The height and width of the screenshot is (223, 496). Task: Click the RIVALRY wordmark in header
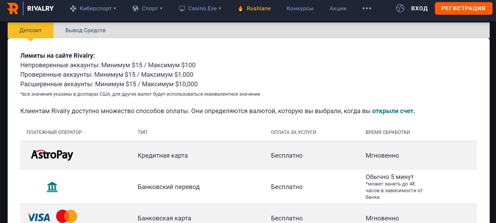click(40, 8)
